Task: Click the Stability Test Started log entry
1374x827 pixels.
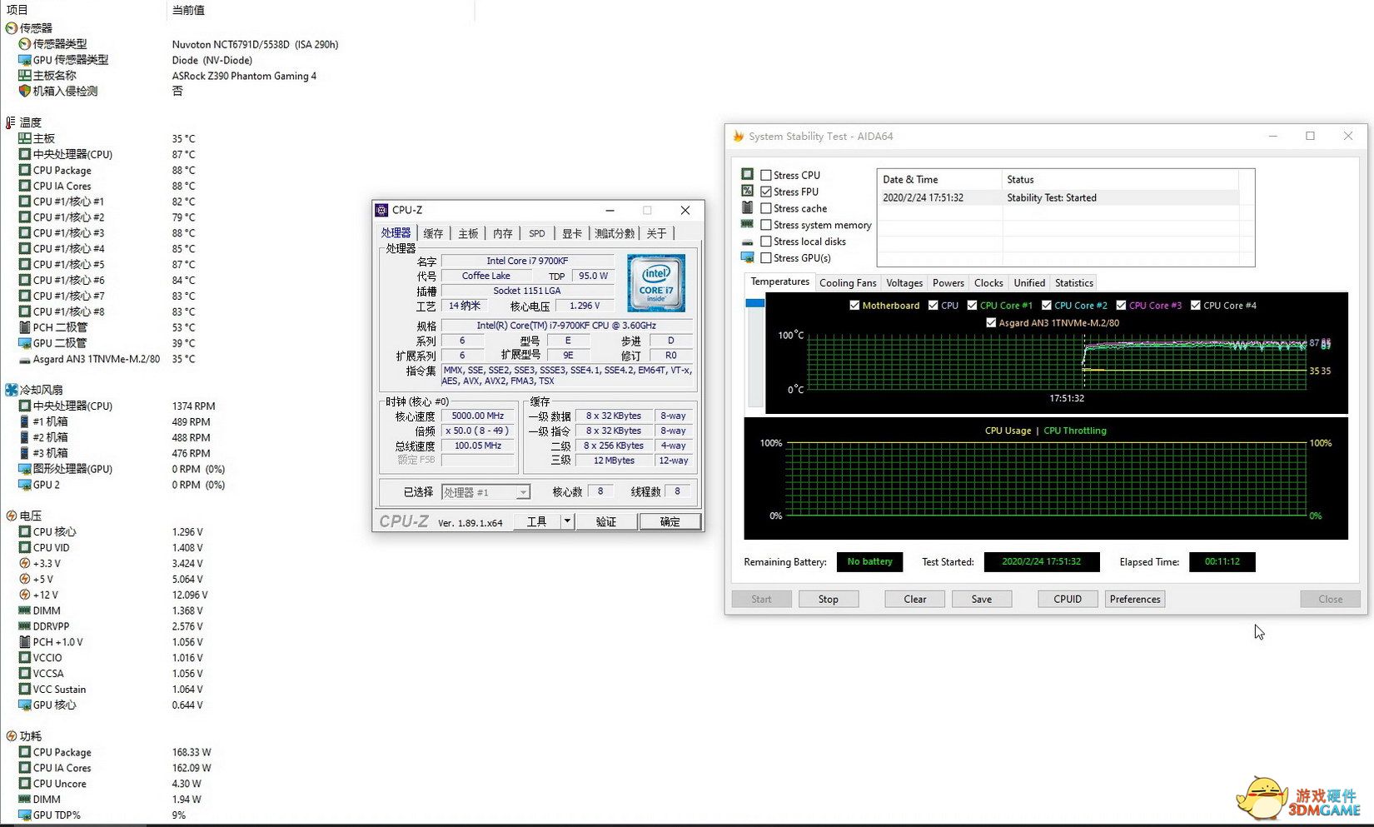Action: point(1051,198)
